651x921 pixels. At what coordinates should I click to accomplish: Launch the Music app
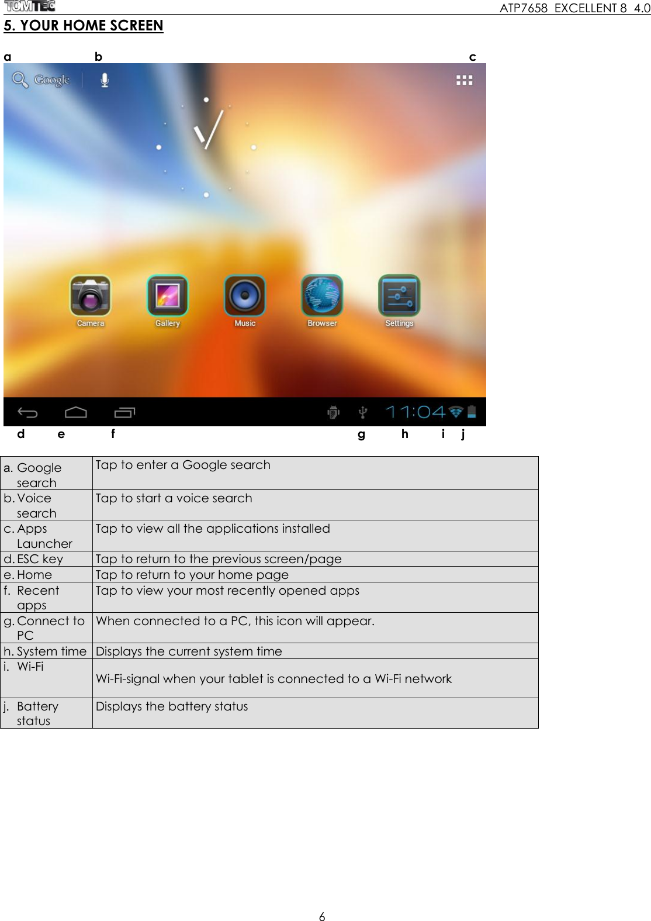click(x=245, y=301)
